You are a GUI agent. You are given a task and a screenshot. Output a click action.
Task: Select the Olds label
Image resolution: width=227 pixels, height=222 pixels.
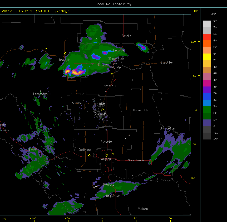(102, 104)
